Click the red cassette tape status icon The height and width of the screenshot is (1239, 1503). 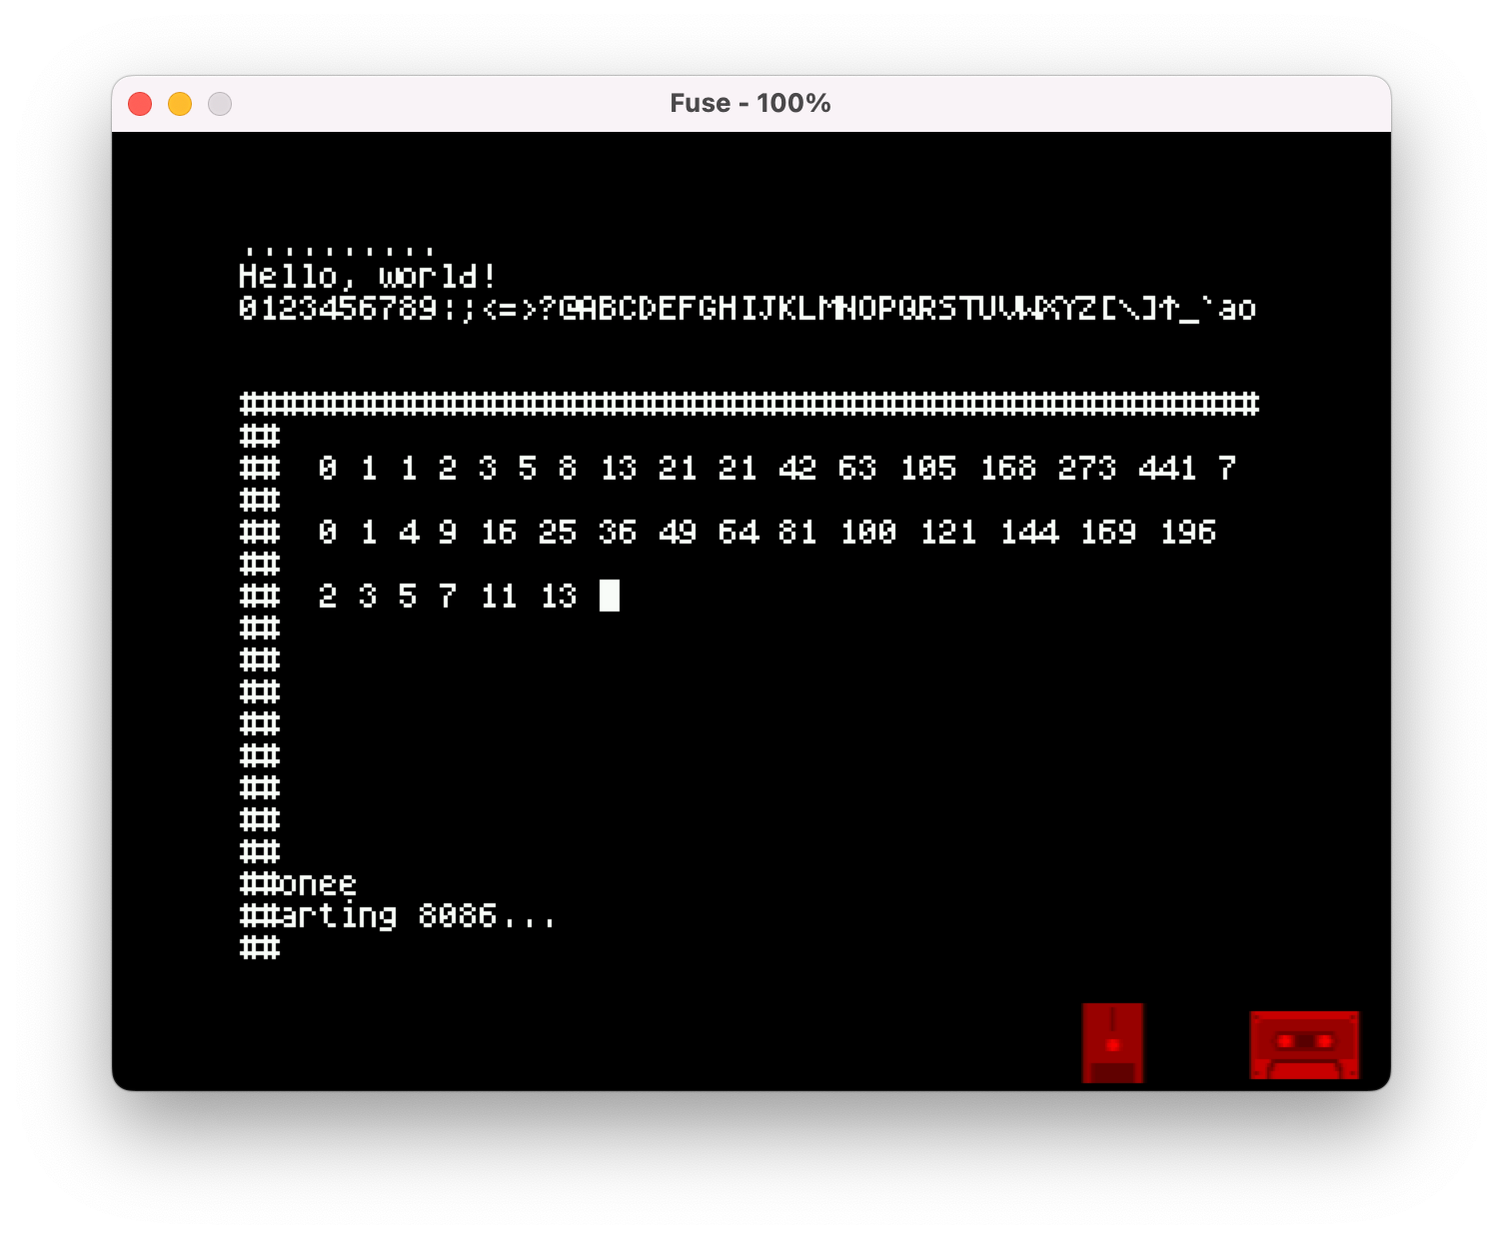1304,1044
